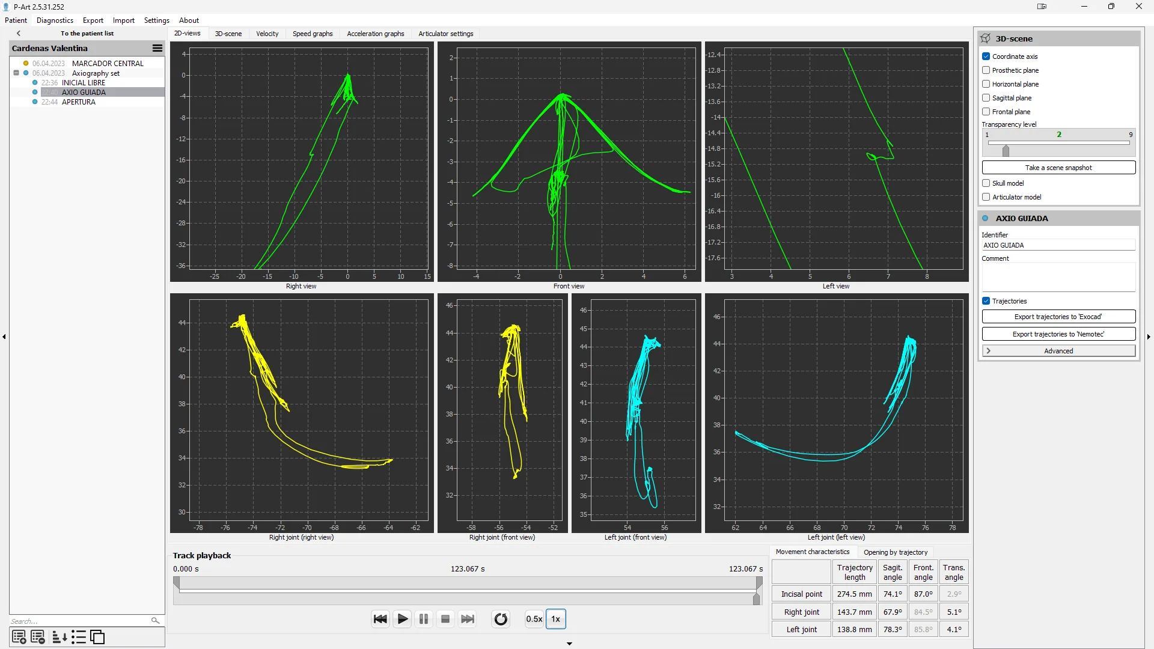The image size is (1154, 649).
Task: Open Opening by trajectory tab
Action: (896, 552)
